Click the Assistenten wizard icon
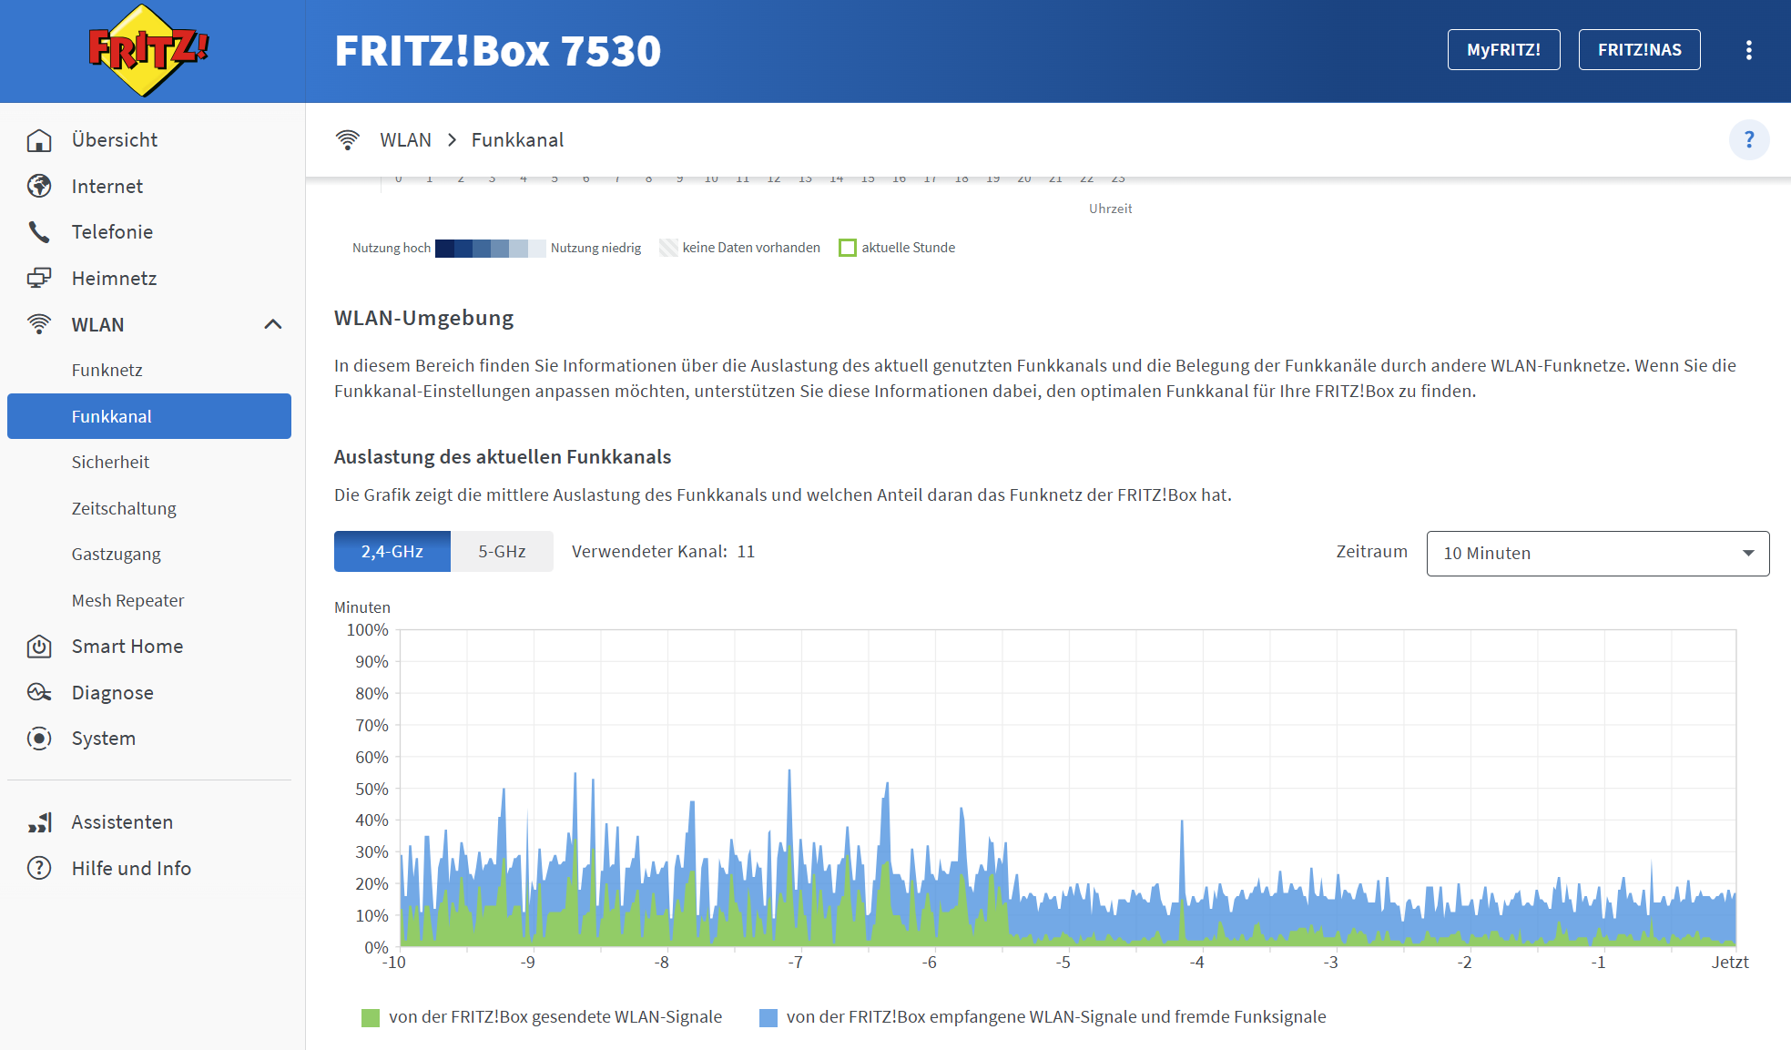Image resolution: width=1791 pixels, height=1050 pixels. coord(39,822)
